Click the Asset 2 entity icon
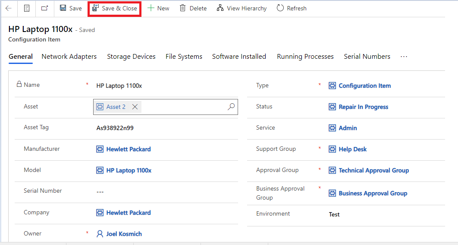This screenshot has height=245, width=458. (100, 107)
